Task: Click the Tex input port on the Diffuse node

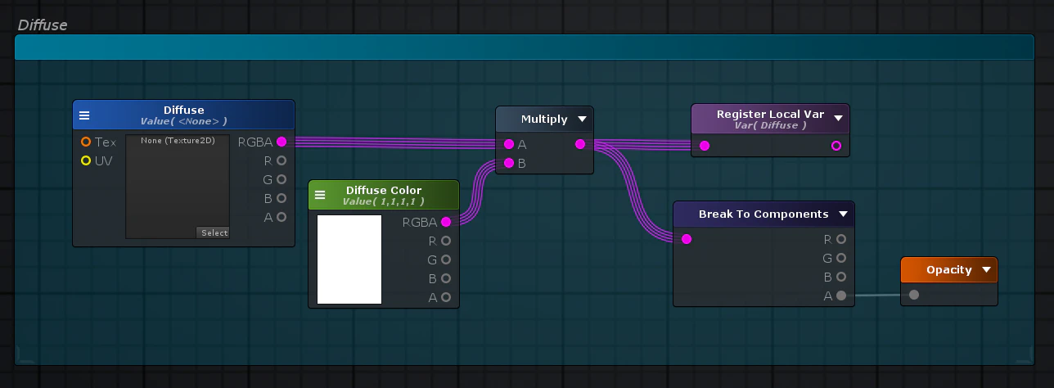Action: tap(86, 142)
